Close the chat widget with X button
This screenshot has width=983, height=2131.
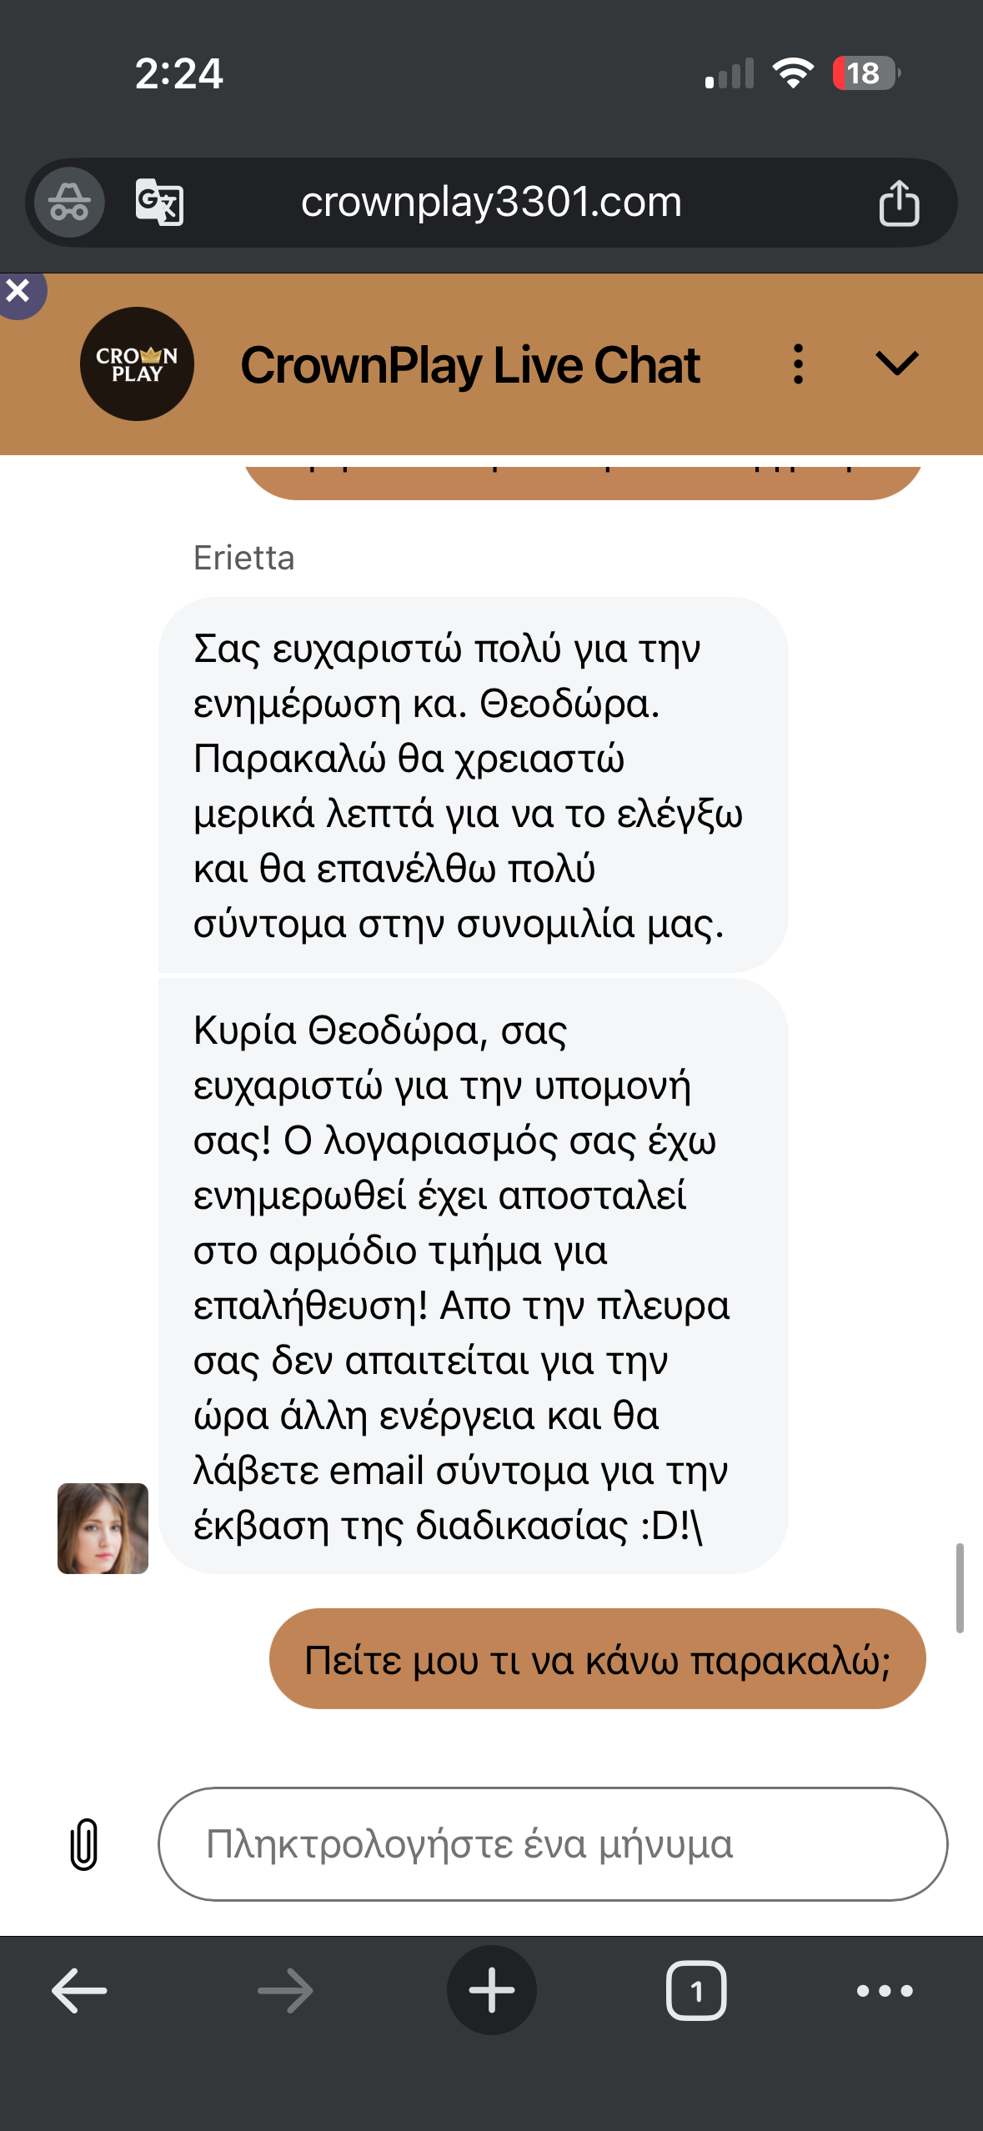[18, 292]
